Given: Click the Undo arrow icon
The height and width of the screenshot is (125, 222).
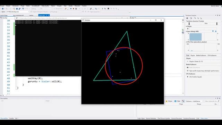Looking at the screenshot, I should pyautogui.click(x=23, y=9).
